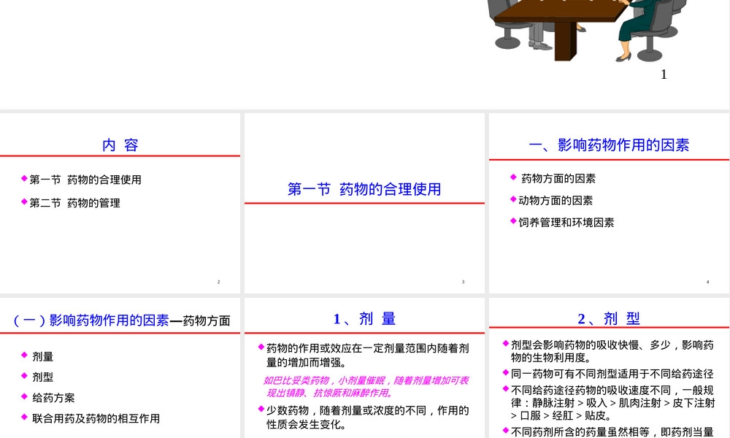The image size is (730, 438).
Task: Click bullet text 给药方案
Action: (53, 398)
